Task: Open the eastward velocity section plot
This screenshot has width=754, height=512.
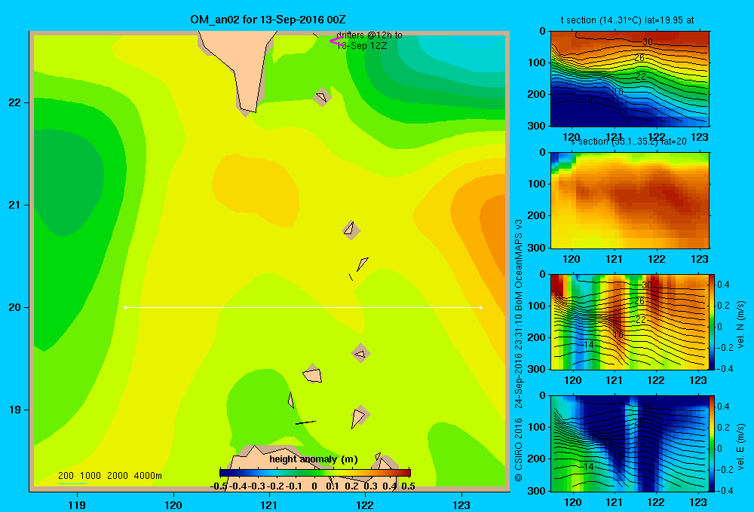Action: (x=630, y=443)
